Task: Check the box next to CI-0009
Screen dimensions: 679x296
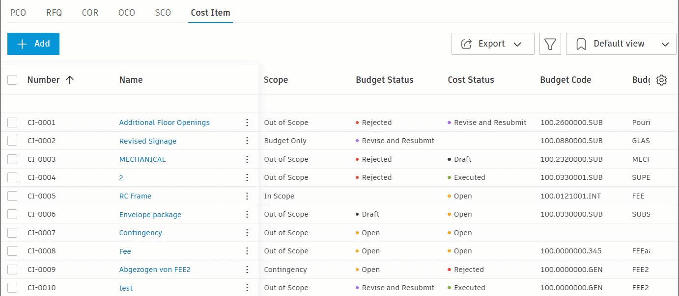Action: pos(12,270)
